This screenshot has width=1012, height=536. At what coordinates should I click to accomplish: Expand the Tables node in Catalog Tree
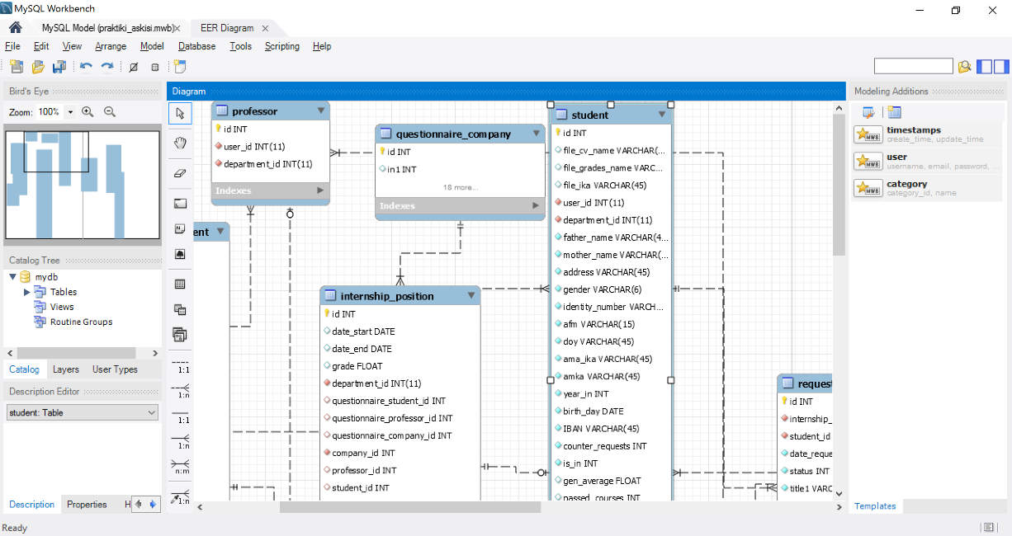coord(27,292)
